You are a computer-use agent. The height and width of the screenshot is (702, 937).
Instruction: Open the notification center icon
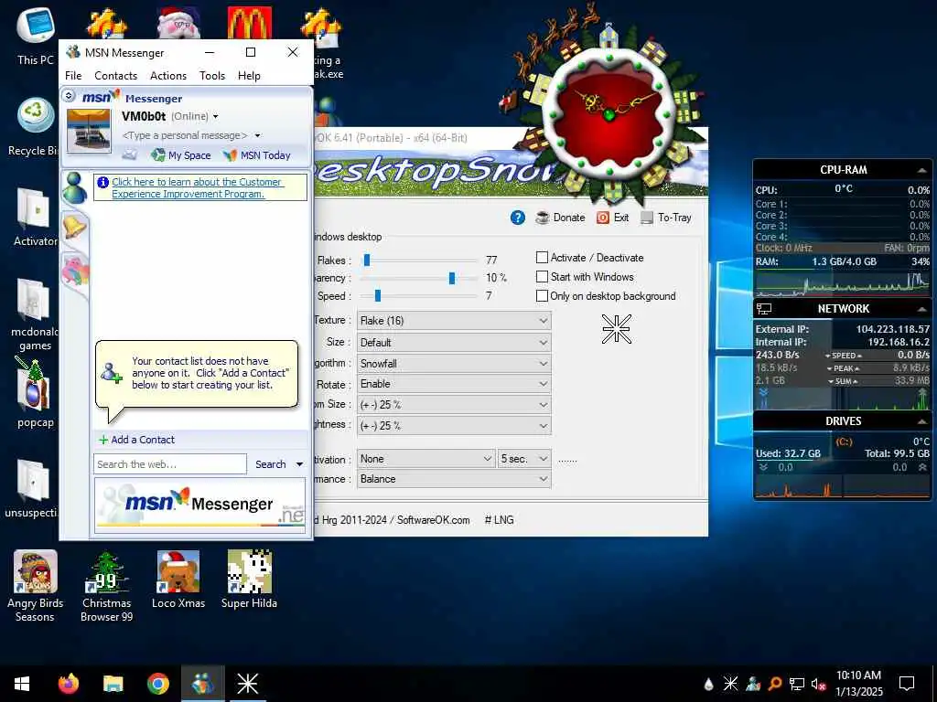pos(907,684)
